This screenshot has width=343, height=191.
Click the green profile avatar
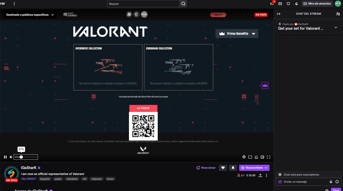(338, 4)
